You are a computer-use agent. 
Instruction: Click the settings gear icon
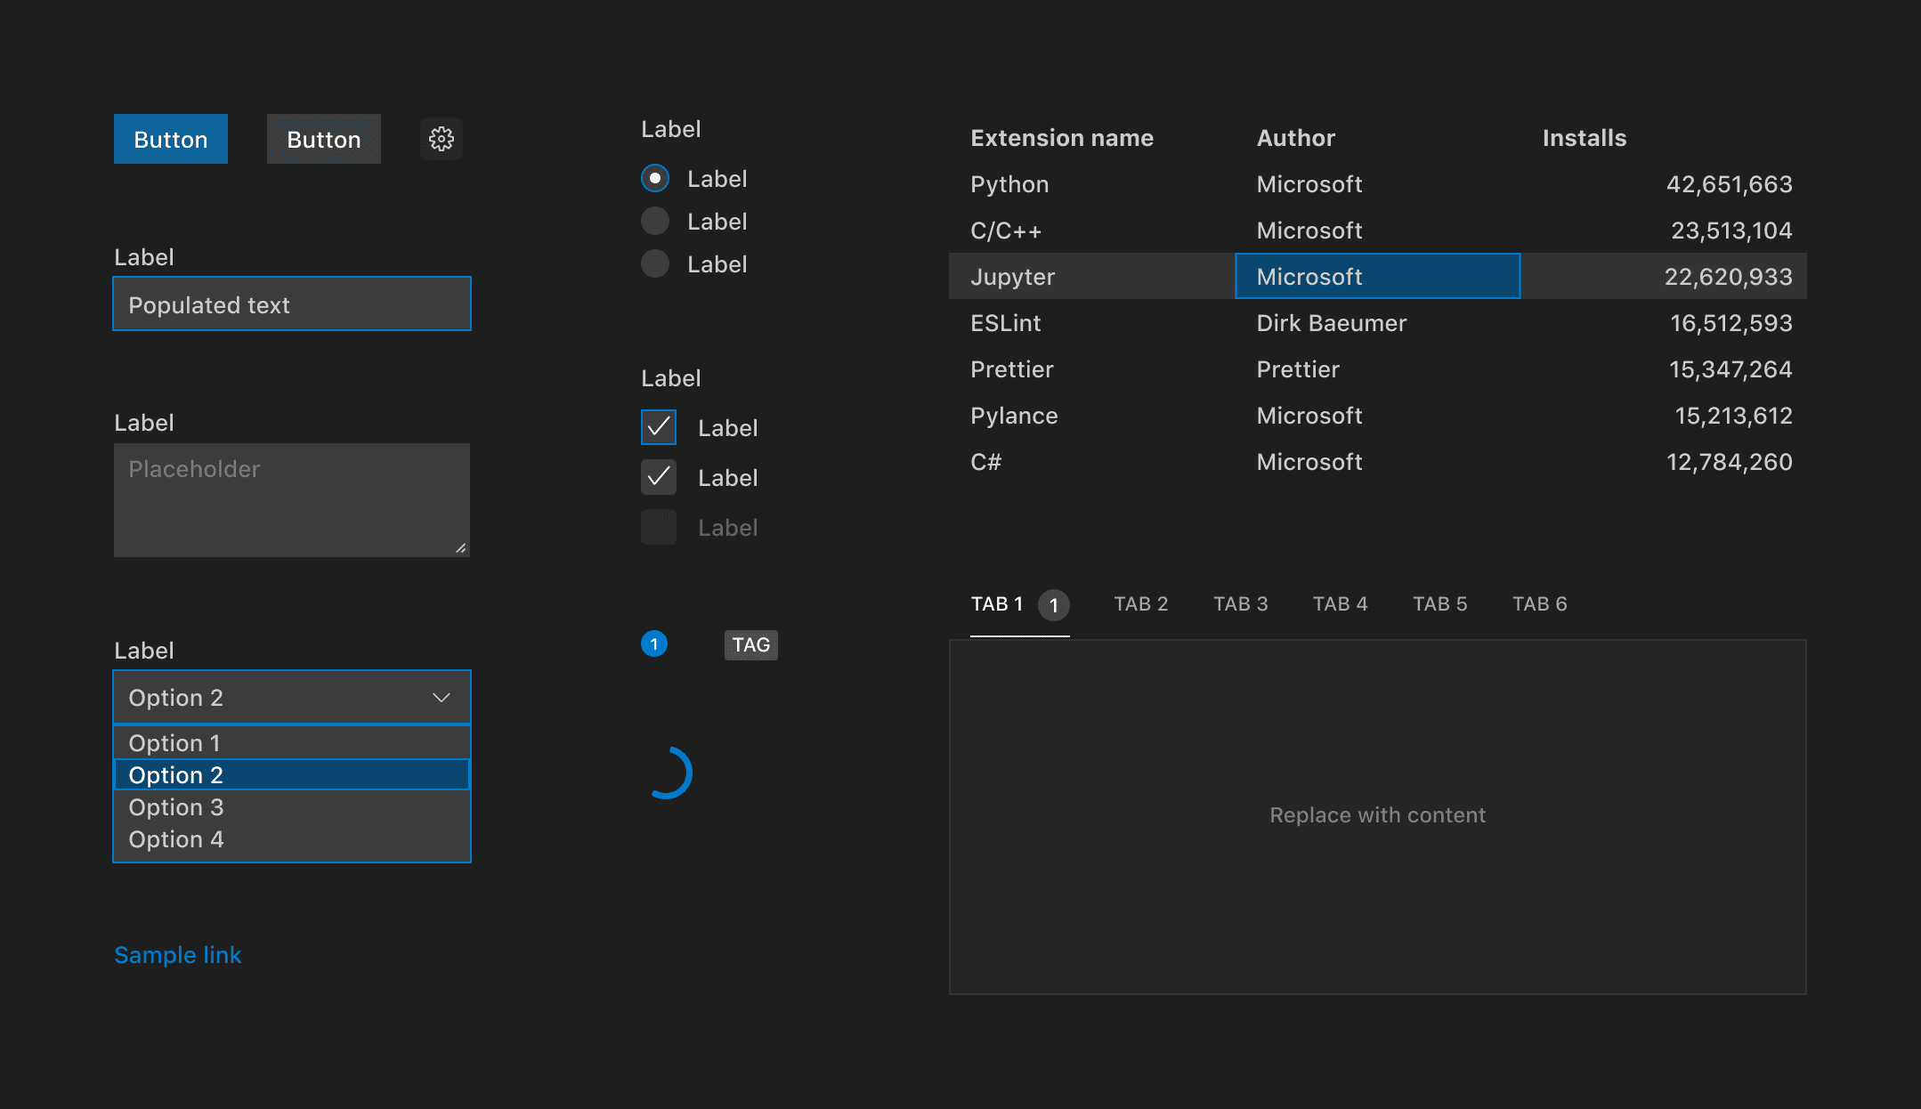(x=441, y=139)
